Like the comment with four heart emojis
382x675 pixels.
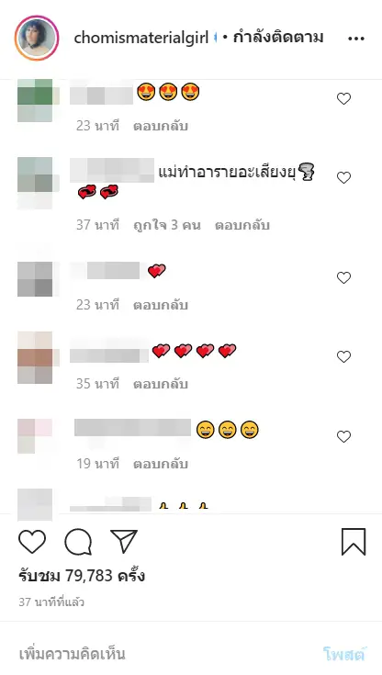tap(343, 357)
